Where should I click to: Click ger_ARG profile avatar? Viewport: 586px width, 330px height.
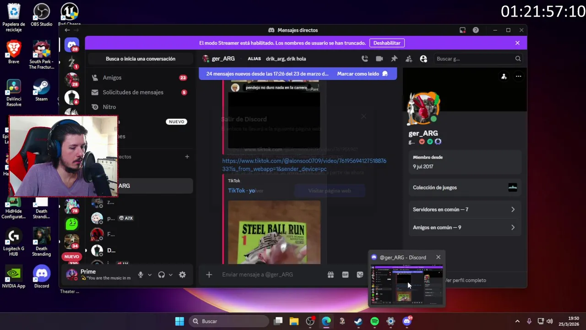click(424, 109)
